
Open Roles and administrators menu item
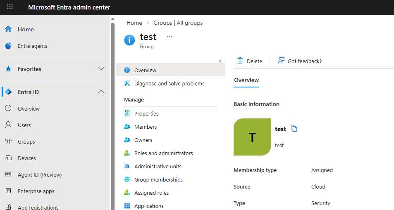point(163,153)
